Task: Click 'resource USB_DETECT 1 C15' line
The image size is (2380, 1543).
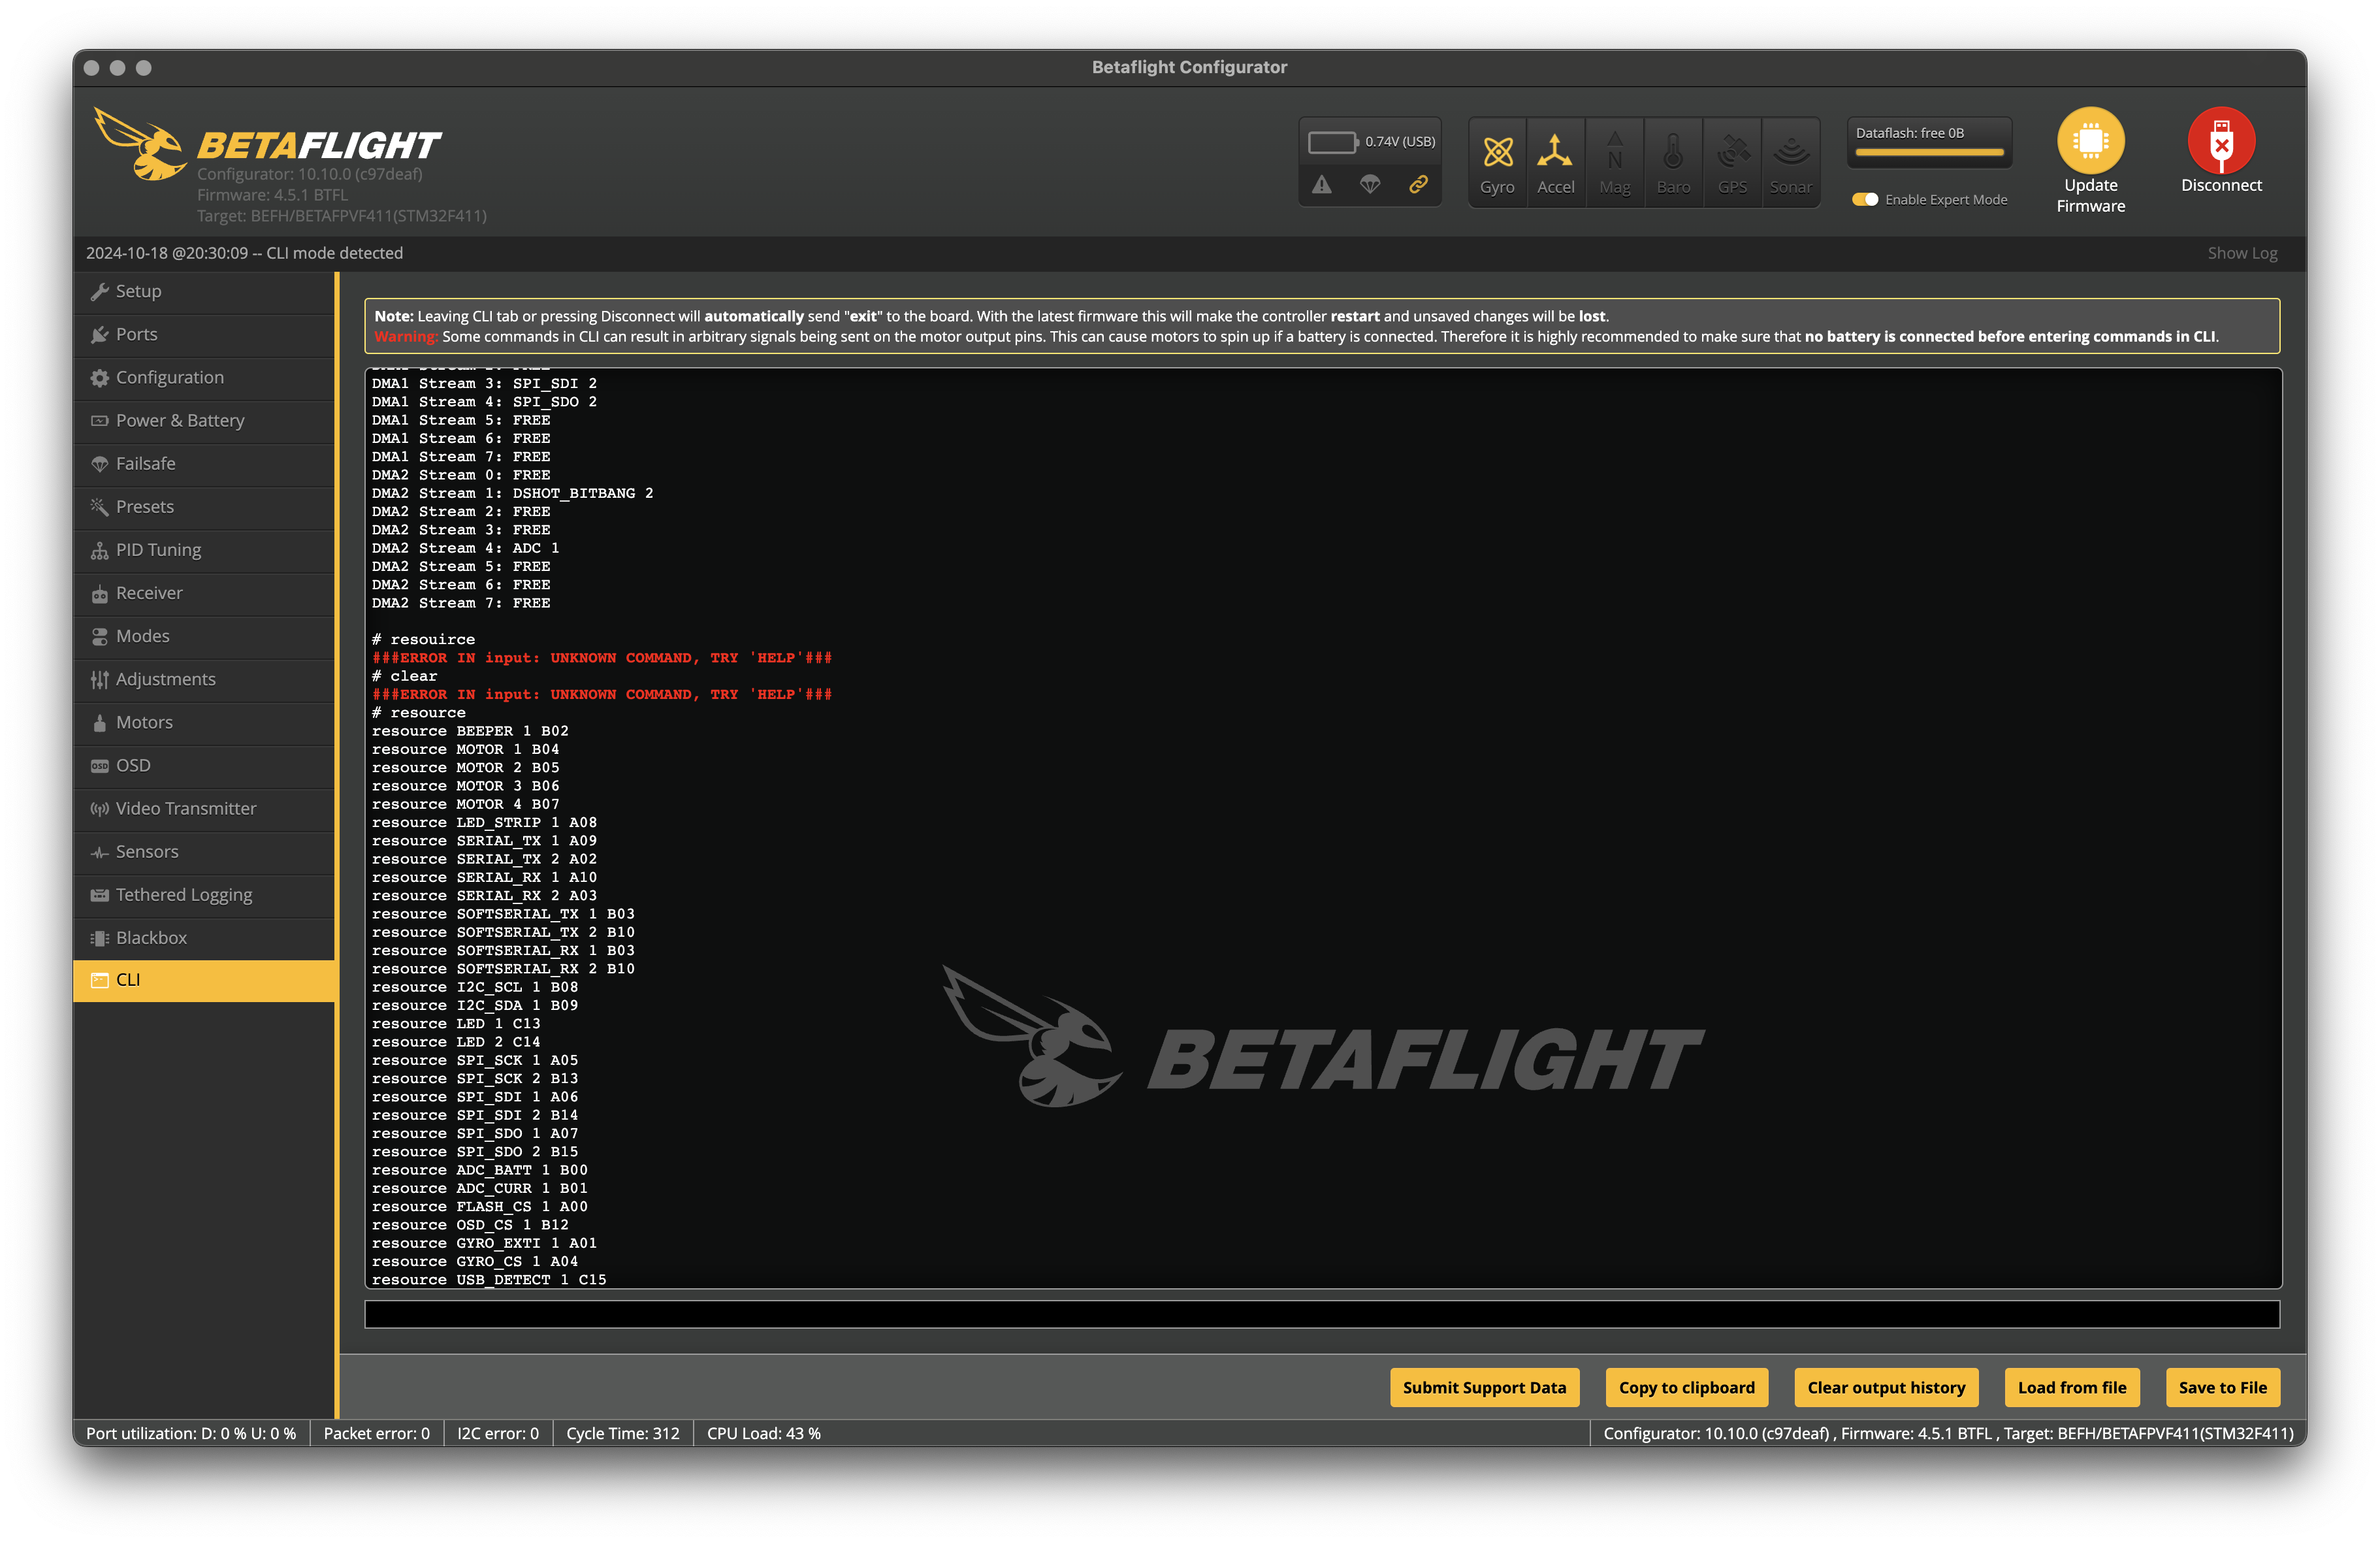Action: pos(489,1280)
